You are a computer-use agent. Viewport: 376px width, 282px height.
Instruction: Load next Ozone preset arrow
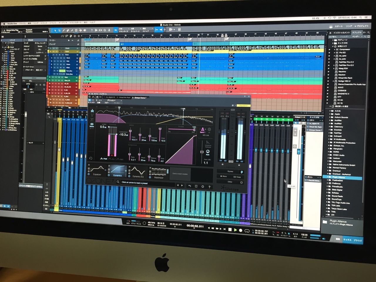pos(182,185)
